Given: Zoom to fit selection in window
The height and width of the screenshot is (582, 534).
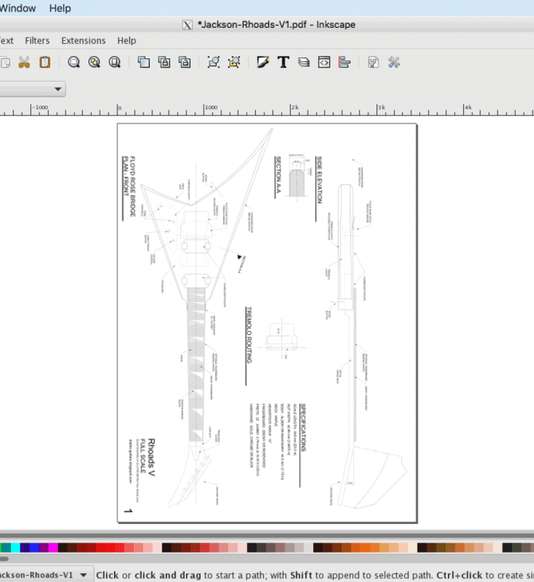Looking at the screenshot, I should coord(74,62).
